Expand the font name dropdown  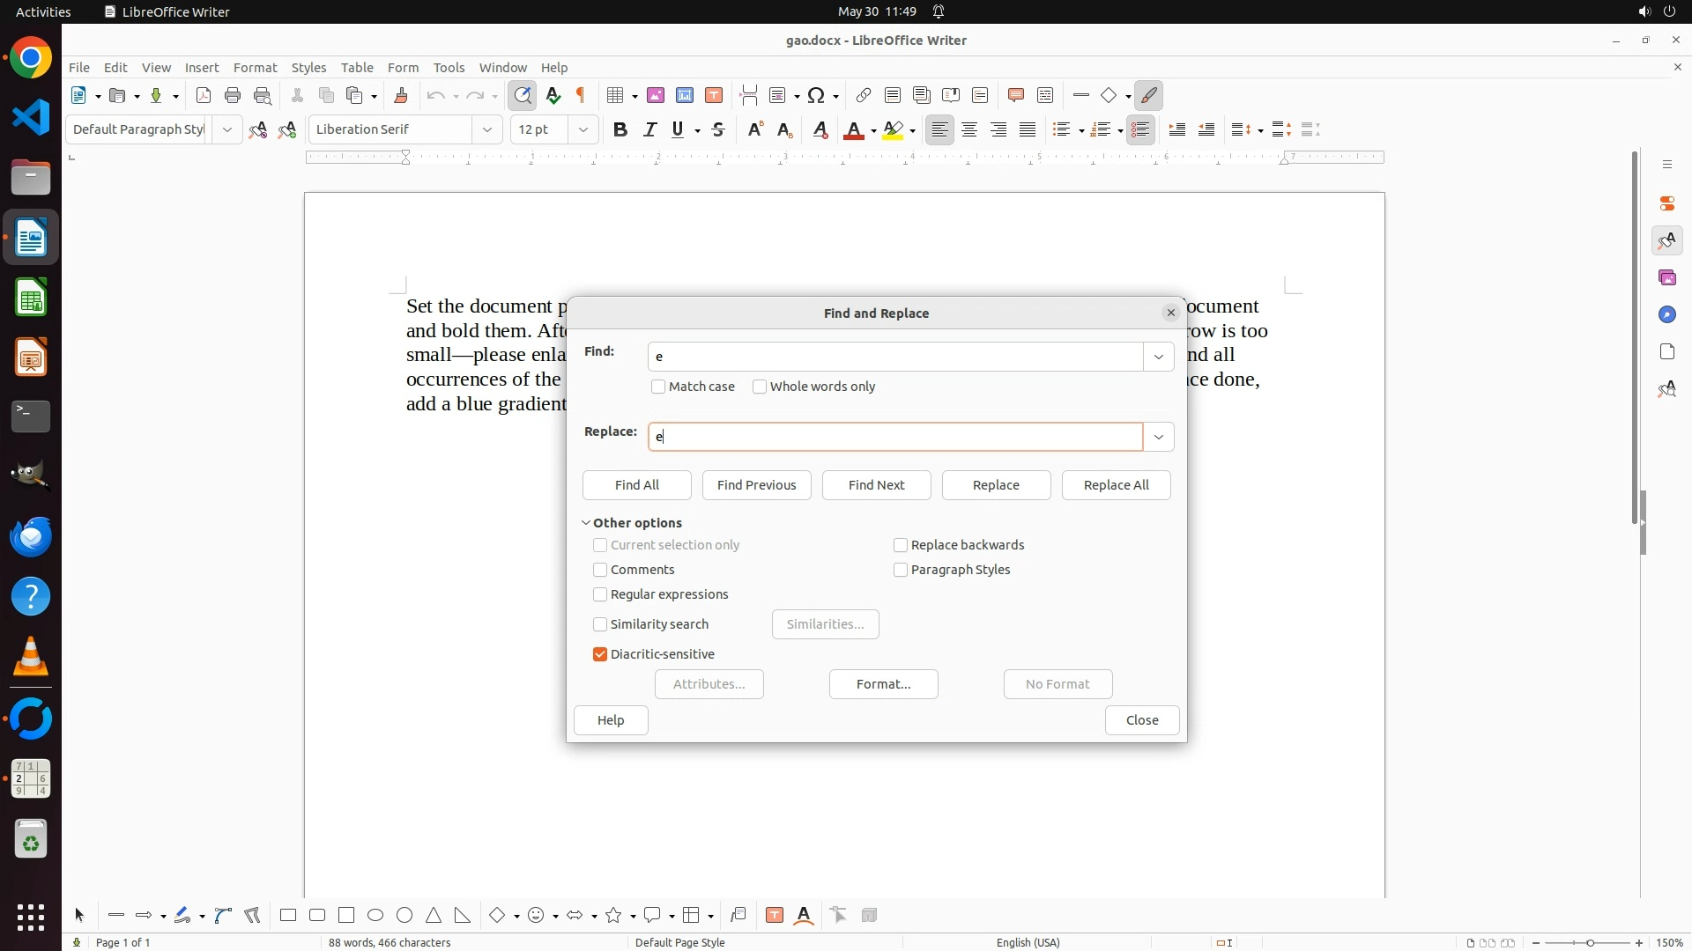pyautogui.click(x=486, y=129)
